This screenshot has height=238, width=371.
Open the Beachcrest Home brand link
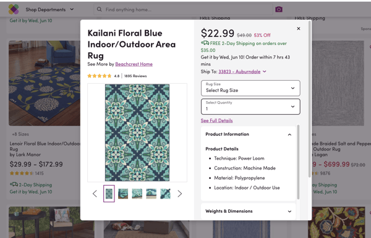[x=134, y=64]
